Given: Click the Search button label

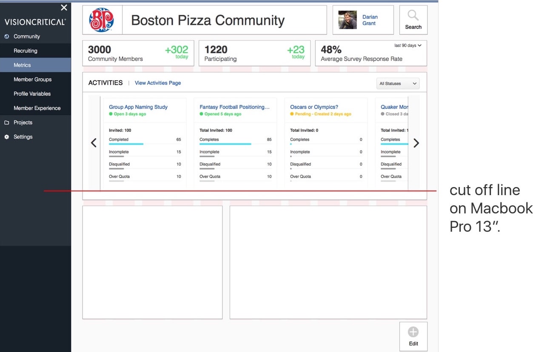Looking at the screenshot, I should click(x=413, y=27).
